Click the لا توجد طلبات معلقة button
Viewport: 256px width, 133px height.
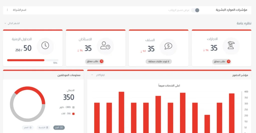point(158,62)
